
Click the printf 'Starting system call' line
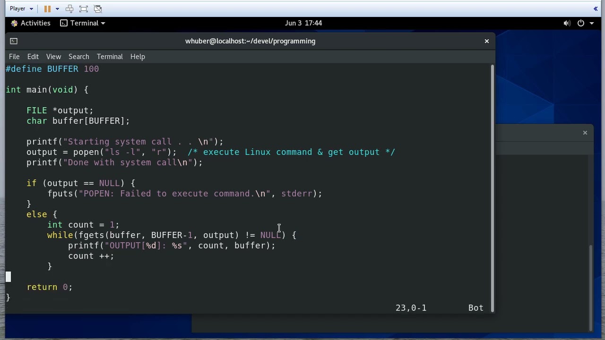pyautogui.click(x=125, y=142)
